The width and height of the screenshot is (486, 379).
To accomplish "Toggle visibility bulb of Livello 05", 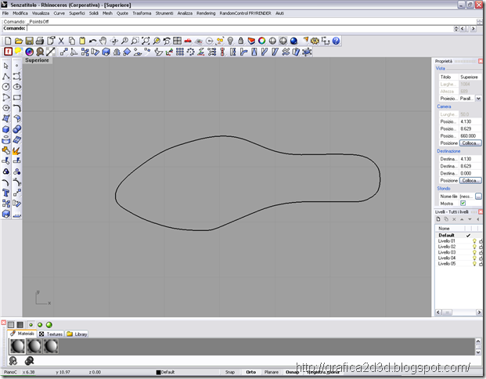I will (x=474, y=264).
